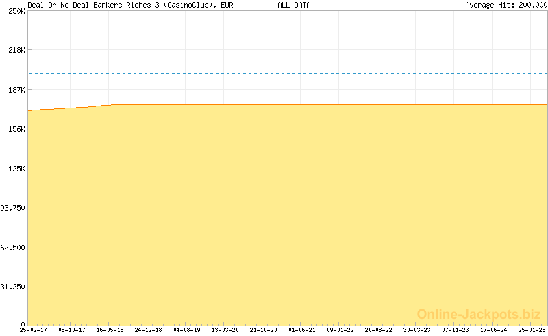This screenshot has width=548, height=336.
Task: Click the 187K y-axis label
Action: (16, 90)
